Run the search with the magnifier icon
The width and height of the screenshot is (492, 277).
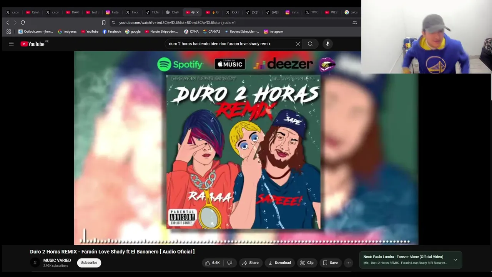pos(310,44)
